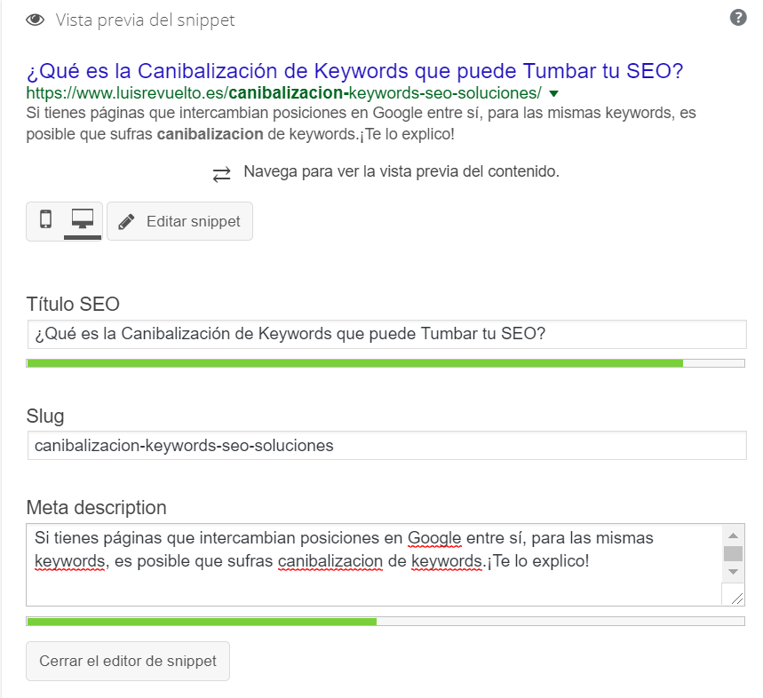
Task: Switch to desktop snippet preview
Action: [83, 220]
